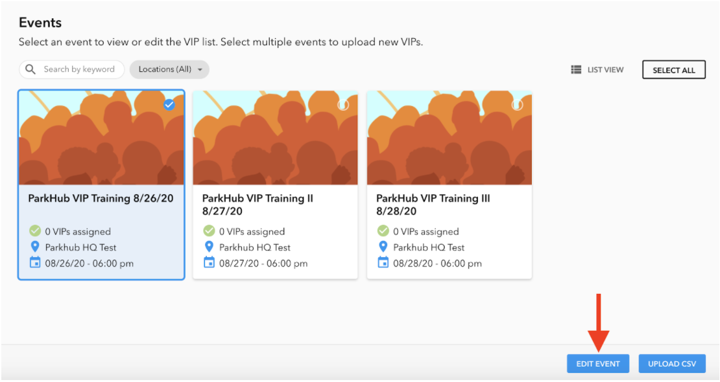720x382 pixels.
Task: Click location pin icon on Training II card
Action: coord(209,247)
